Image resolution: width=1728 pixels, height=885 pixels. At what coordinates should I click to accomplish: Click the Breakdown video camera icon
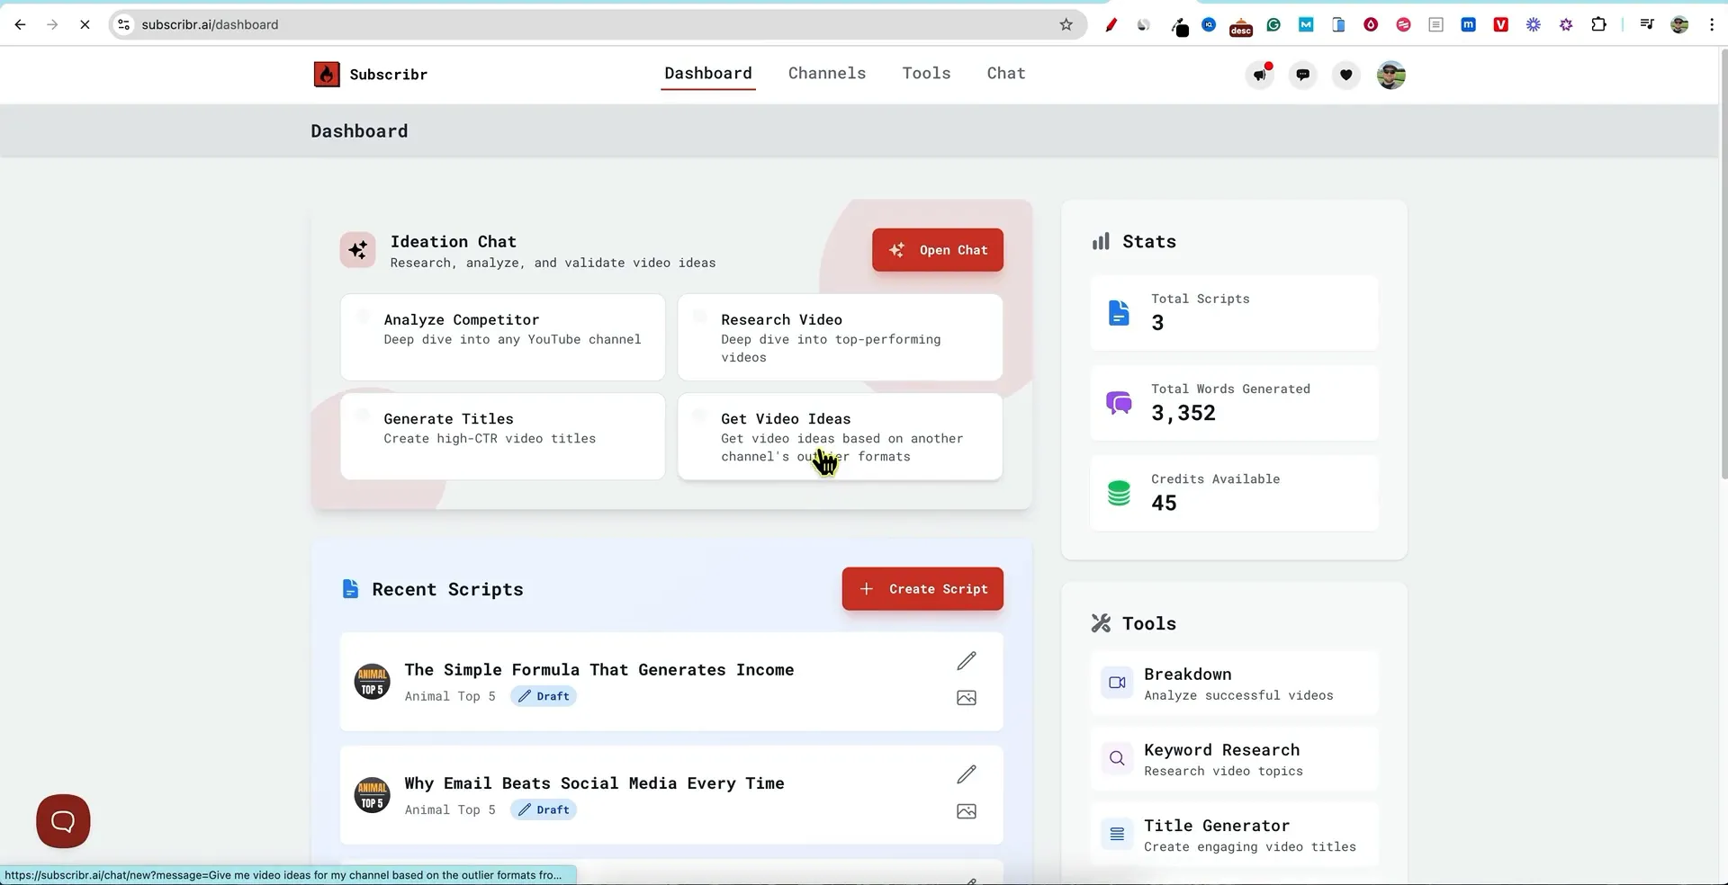pyautogui.click(x=1117, y=683)
